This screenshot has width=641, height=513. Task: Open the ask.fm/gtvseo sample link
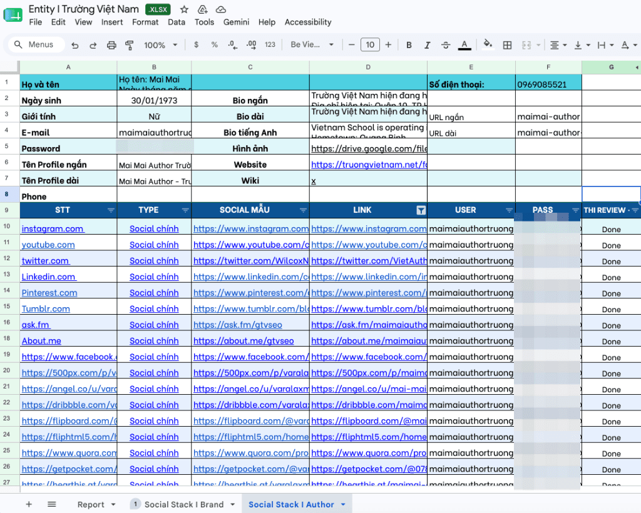(237, 325)
